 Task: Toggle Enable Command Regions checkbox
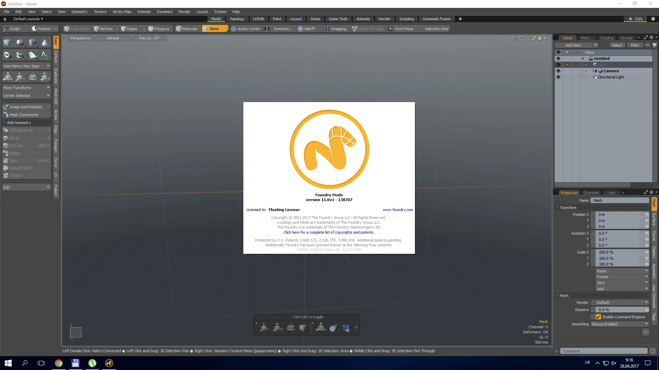click(x=599, y=317)
